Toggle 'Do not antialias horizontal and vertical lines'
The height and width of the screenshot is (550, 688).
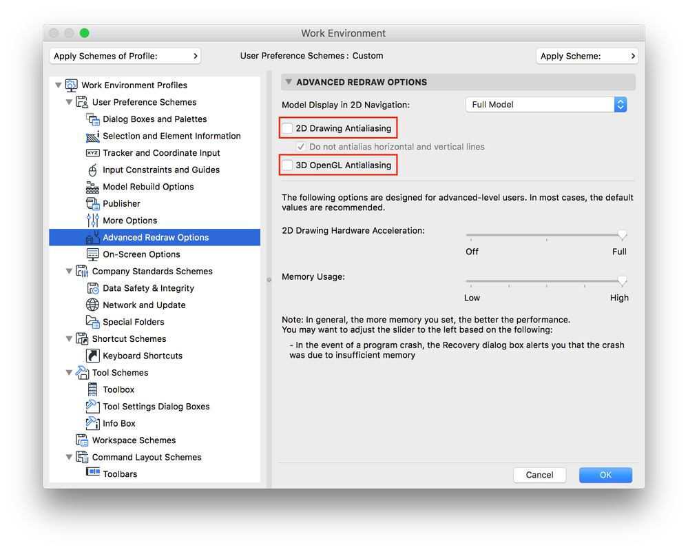(300, 147)
